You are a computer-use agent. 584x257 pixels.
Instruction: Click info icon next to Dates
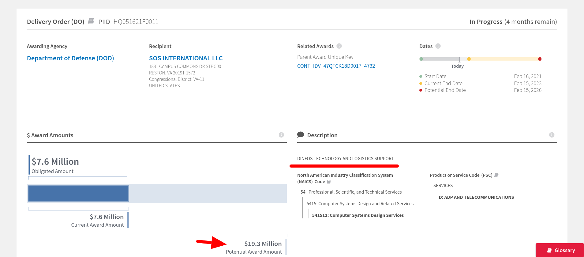point(438,46)
